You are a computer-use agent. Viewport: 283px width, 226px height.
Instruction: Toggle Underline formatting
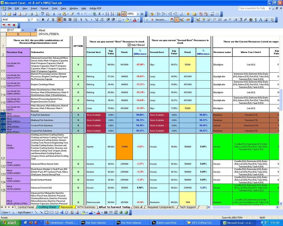coord(53,20)
